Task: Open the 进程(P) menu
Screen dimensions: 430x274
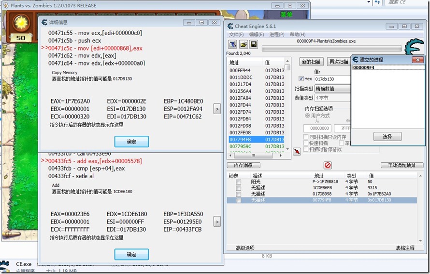Action: 277,35
